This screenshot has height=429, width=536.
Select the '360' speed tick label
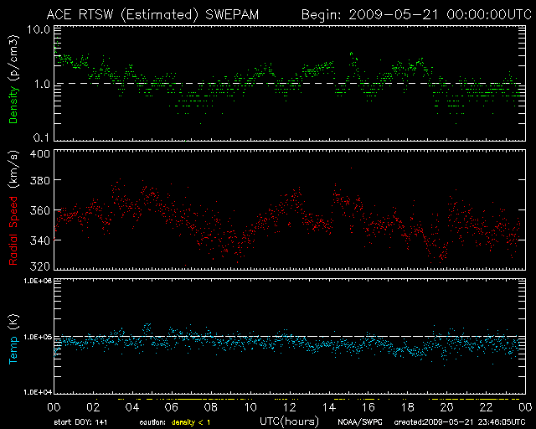39,210
